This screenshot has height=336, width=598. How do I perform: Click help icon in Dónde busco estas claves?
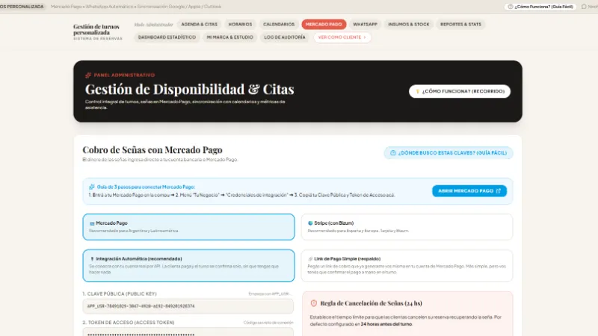point(393,153)
